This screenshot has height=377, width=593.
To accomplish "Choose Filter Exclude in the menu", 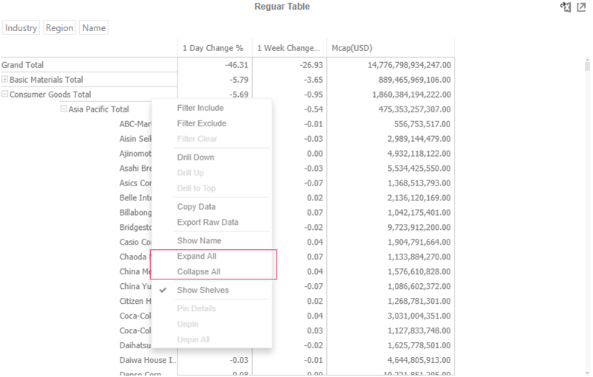I will (x=201, y=123).
